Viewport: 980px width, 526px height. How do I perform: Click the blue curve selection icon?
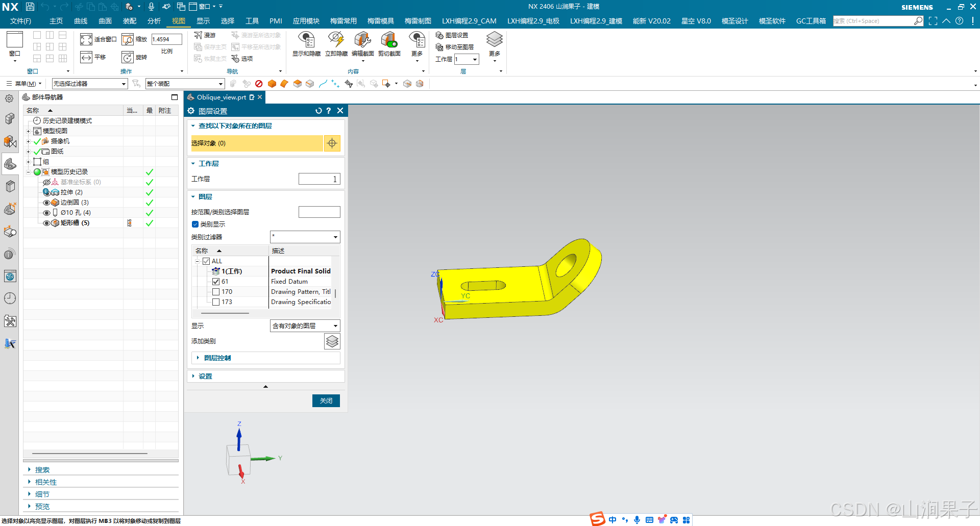(323, 84)
